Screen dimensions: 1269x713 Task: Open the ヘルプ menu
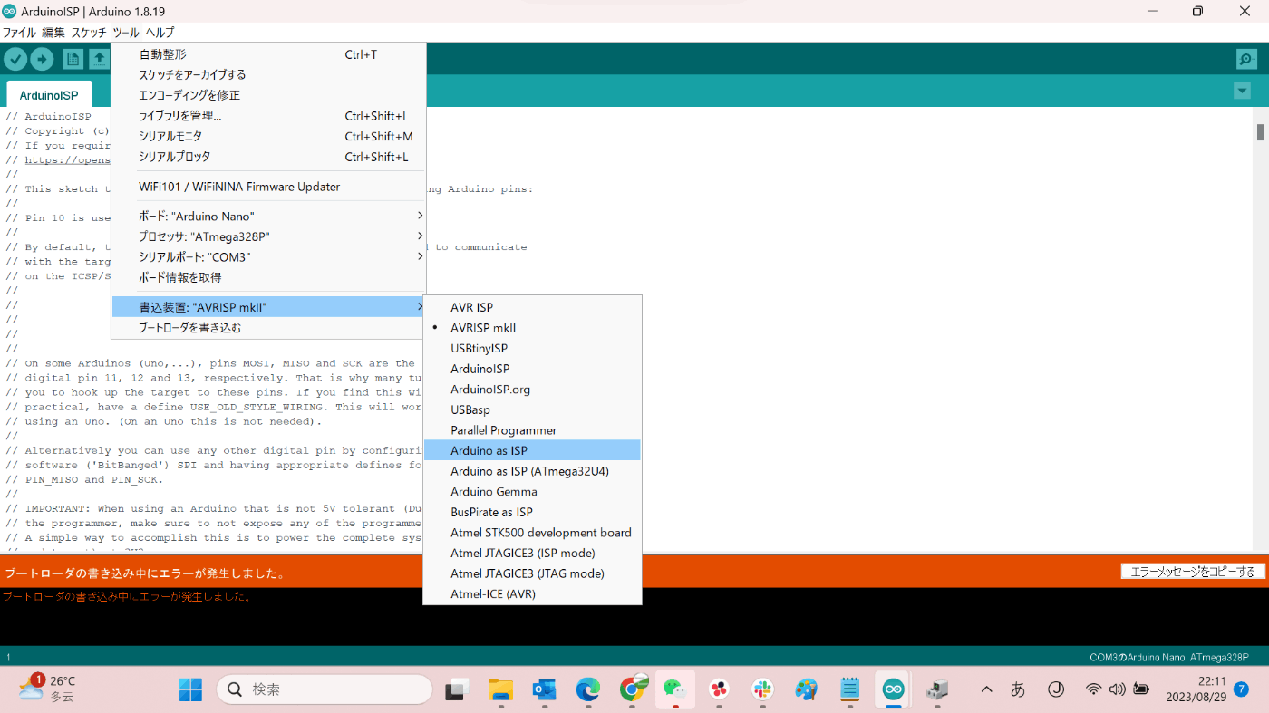pyautogui.click(x=160, y=32)
